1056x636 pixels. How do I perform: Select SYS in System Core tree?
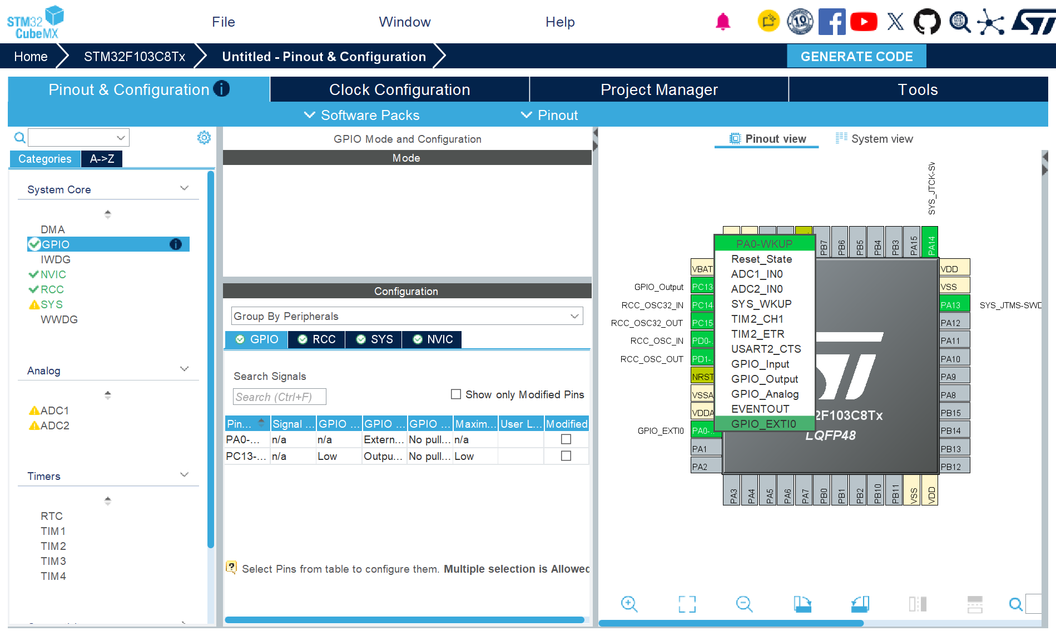click(x=52, y=304)
